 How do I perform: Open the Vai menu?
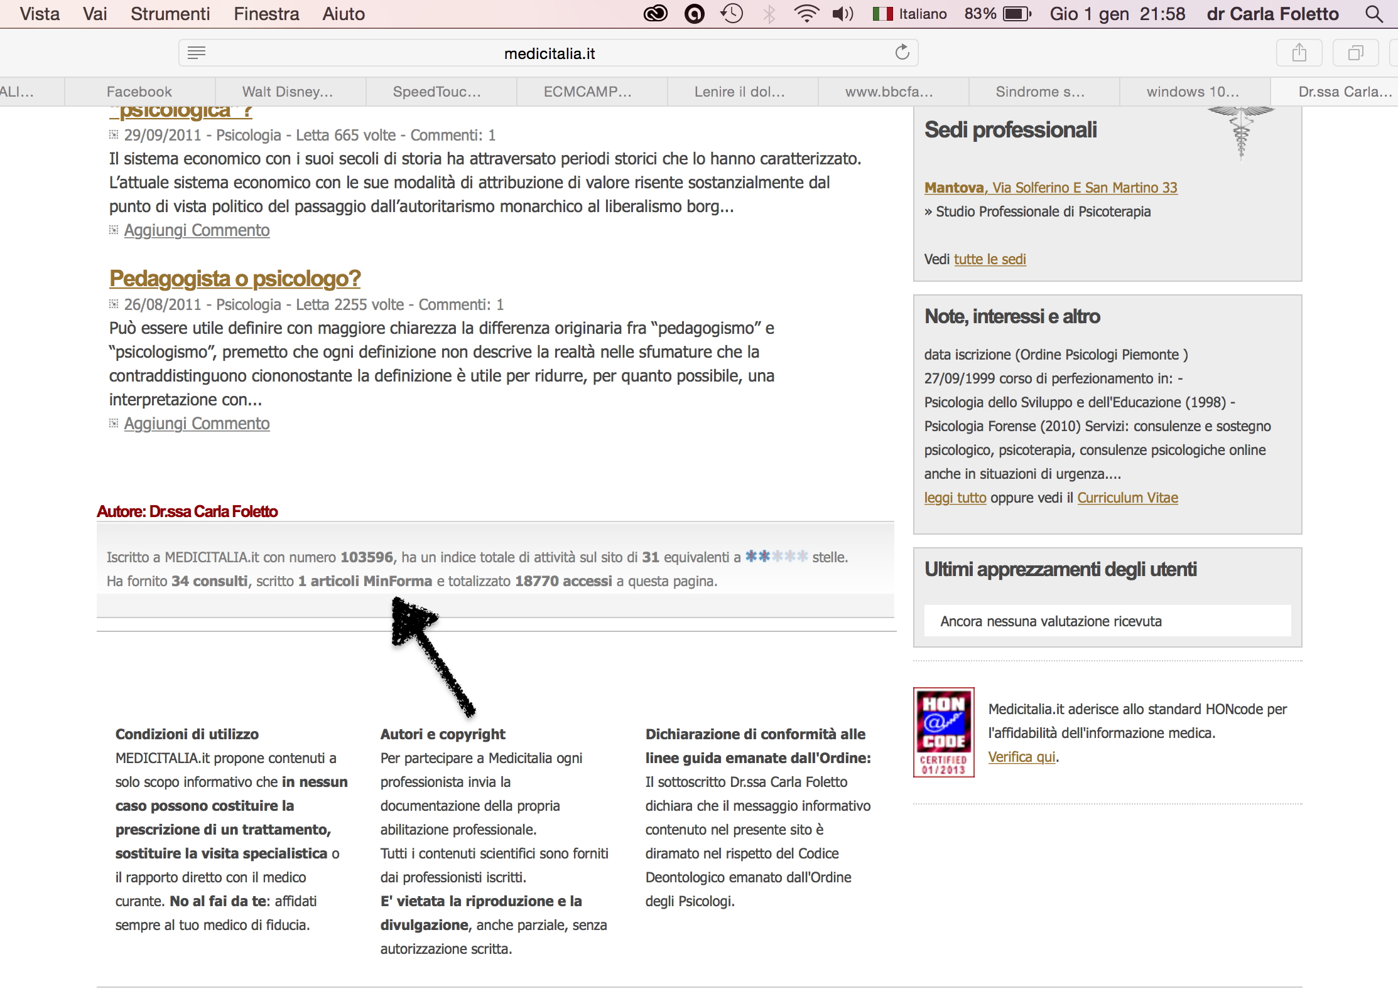pyautogui.click(x=95, y=14)
